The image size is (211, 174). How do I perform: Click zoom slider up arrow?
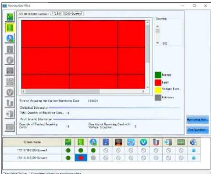coord(158,26)
